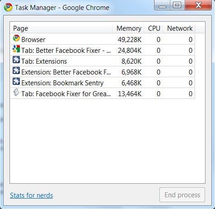Sort by the CPU column header
Screen dimensions: 215x209
153,28
